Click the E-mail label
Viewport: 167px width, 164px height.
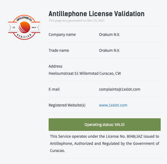54,89
